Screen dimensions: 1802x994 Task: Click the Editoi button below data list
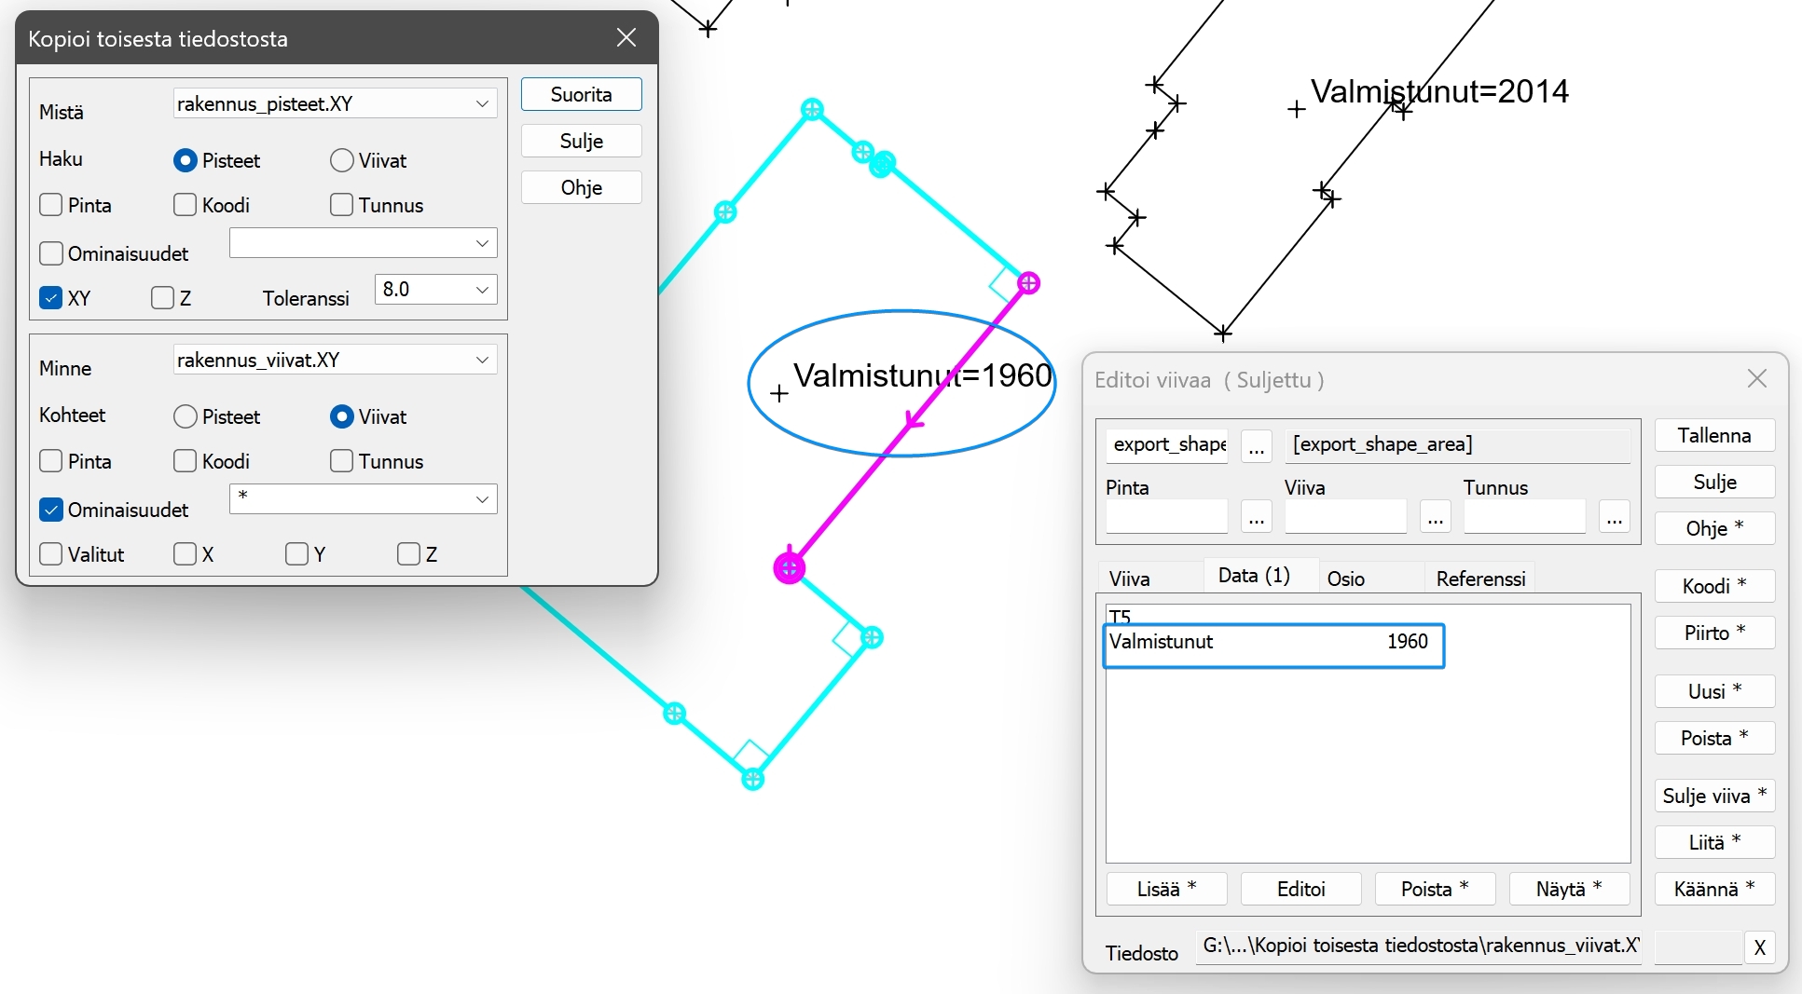click(1300, 889)
